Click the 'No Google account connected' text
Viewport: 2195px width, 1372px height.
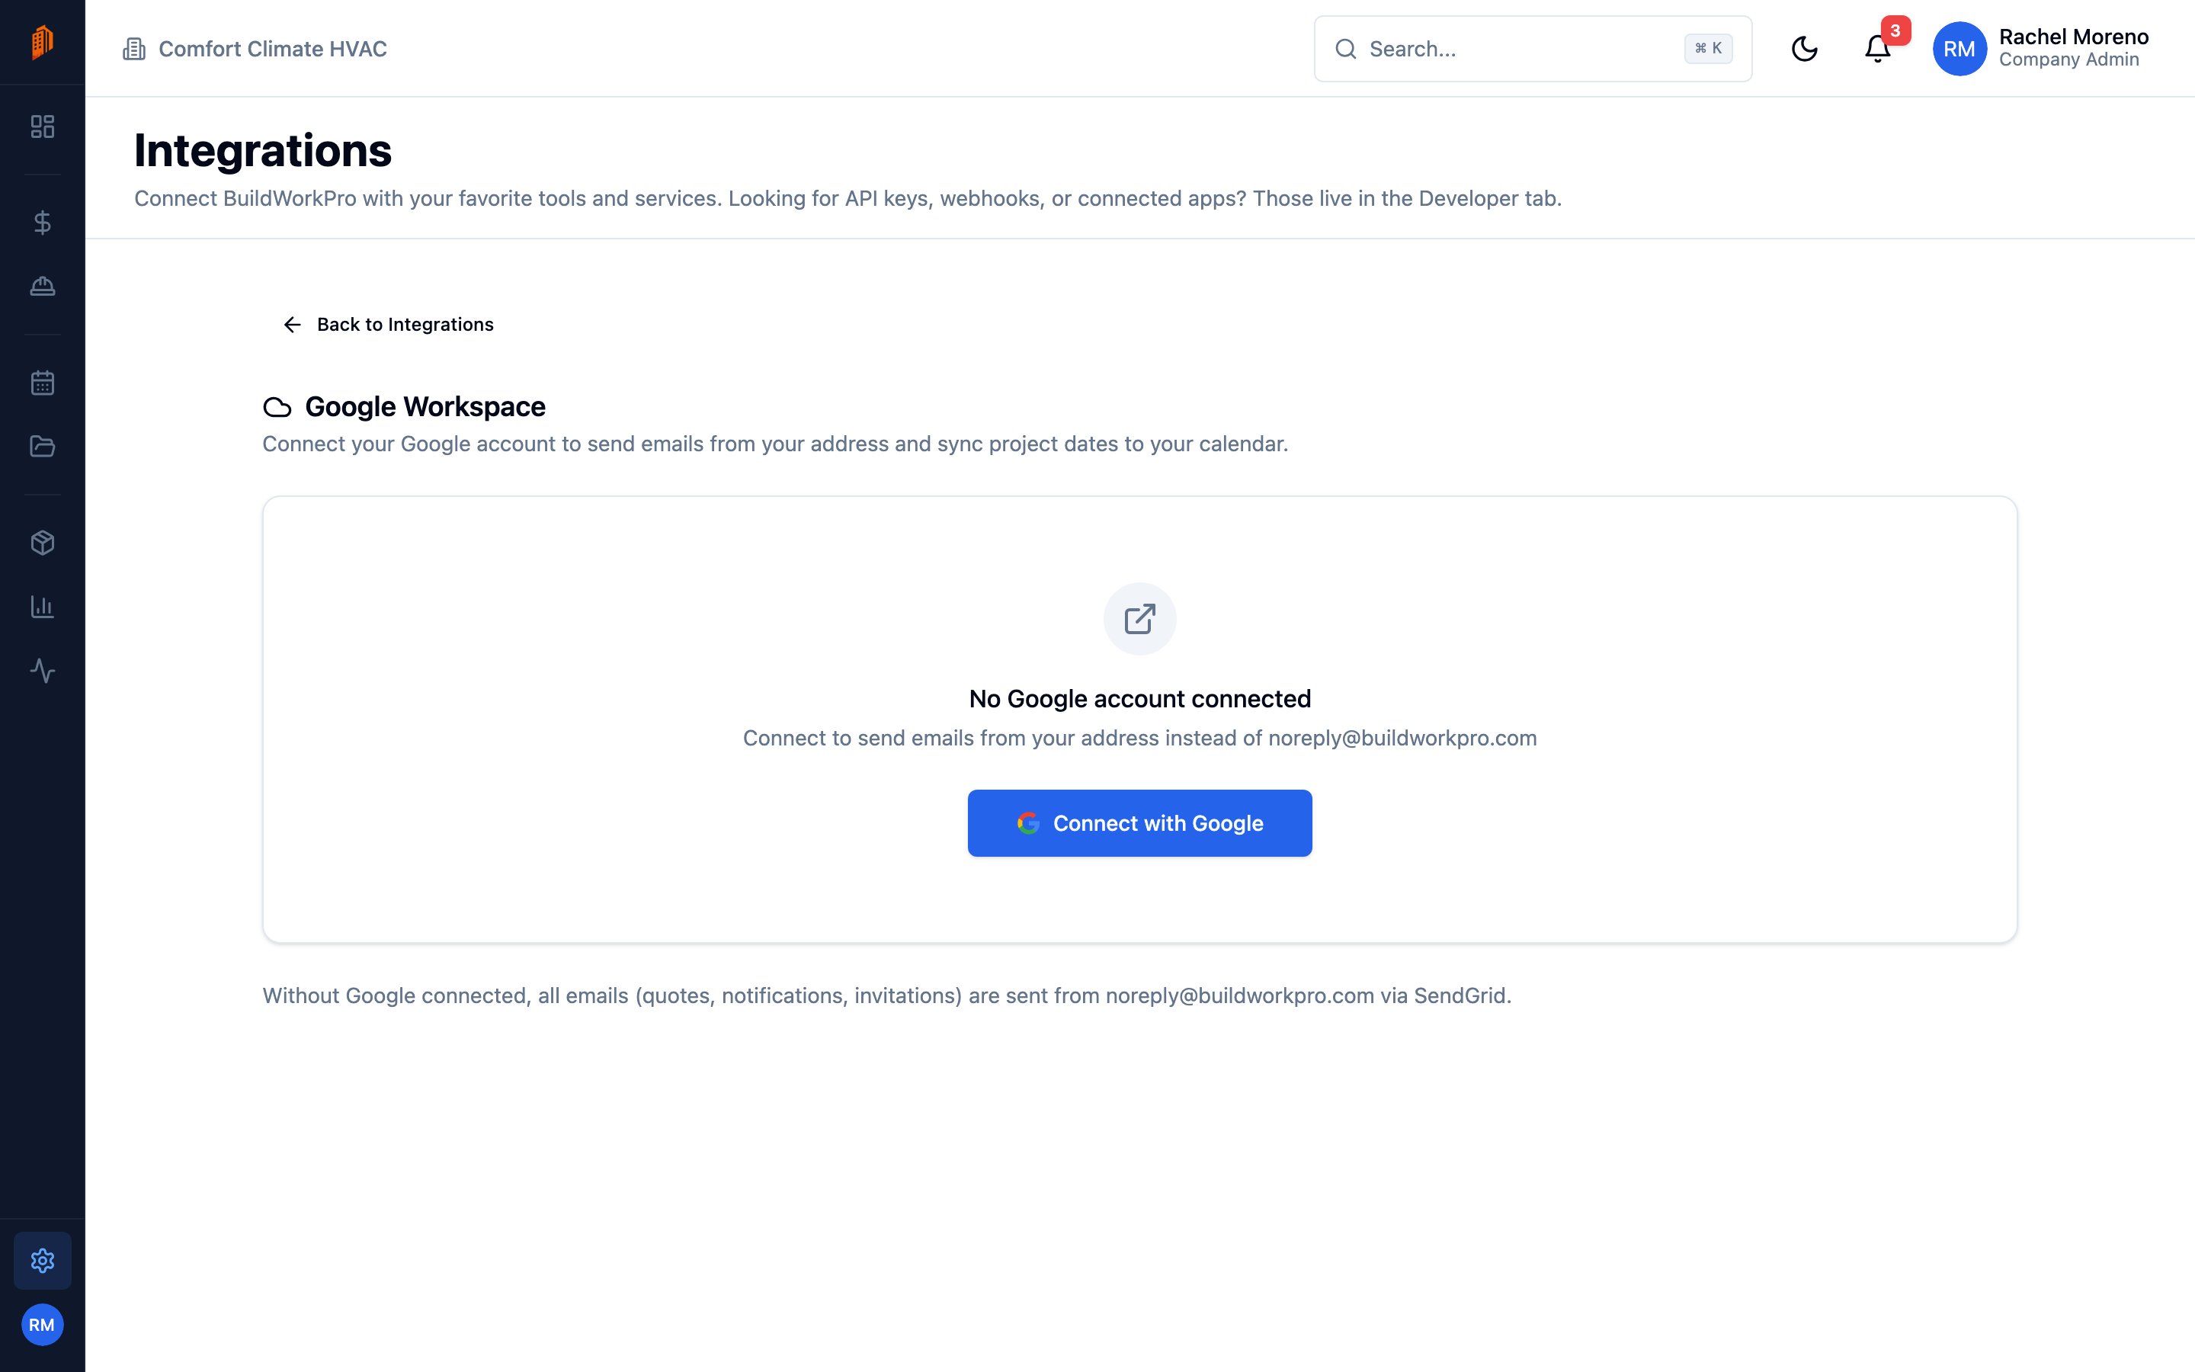click(x=1140, y=699)
